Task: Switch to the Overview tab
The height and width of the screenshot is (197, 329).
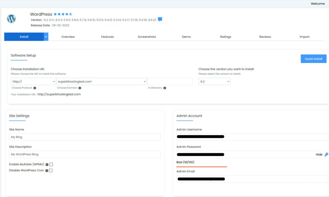Action: click(x=68, y=37)
